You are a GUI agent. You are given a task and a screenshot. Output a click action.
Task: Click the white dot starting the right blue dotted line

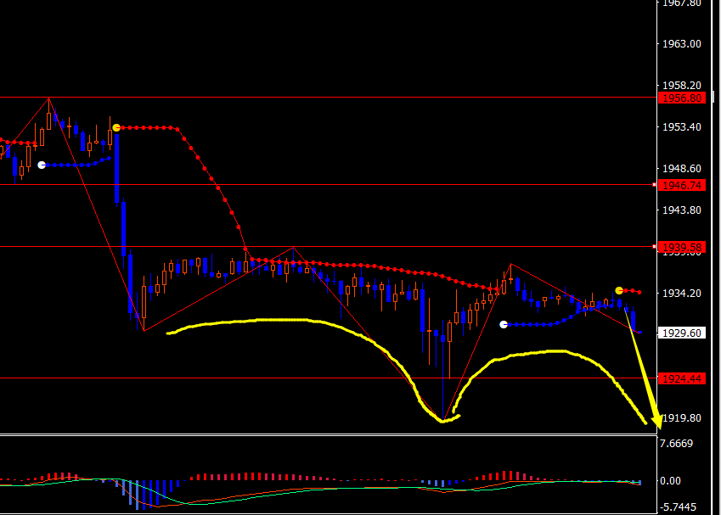coord(504,324)
